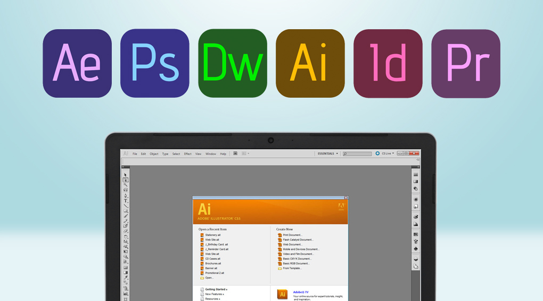The height and width of the screenshot is (301, 543).
Task: Open the View menu
Action: tap(198, 154)
